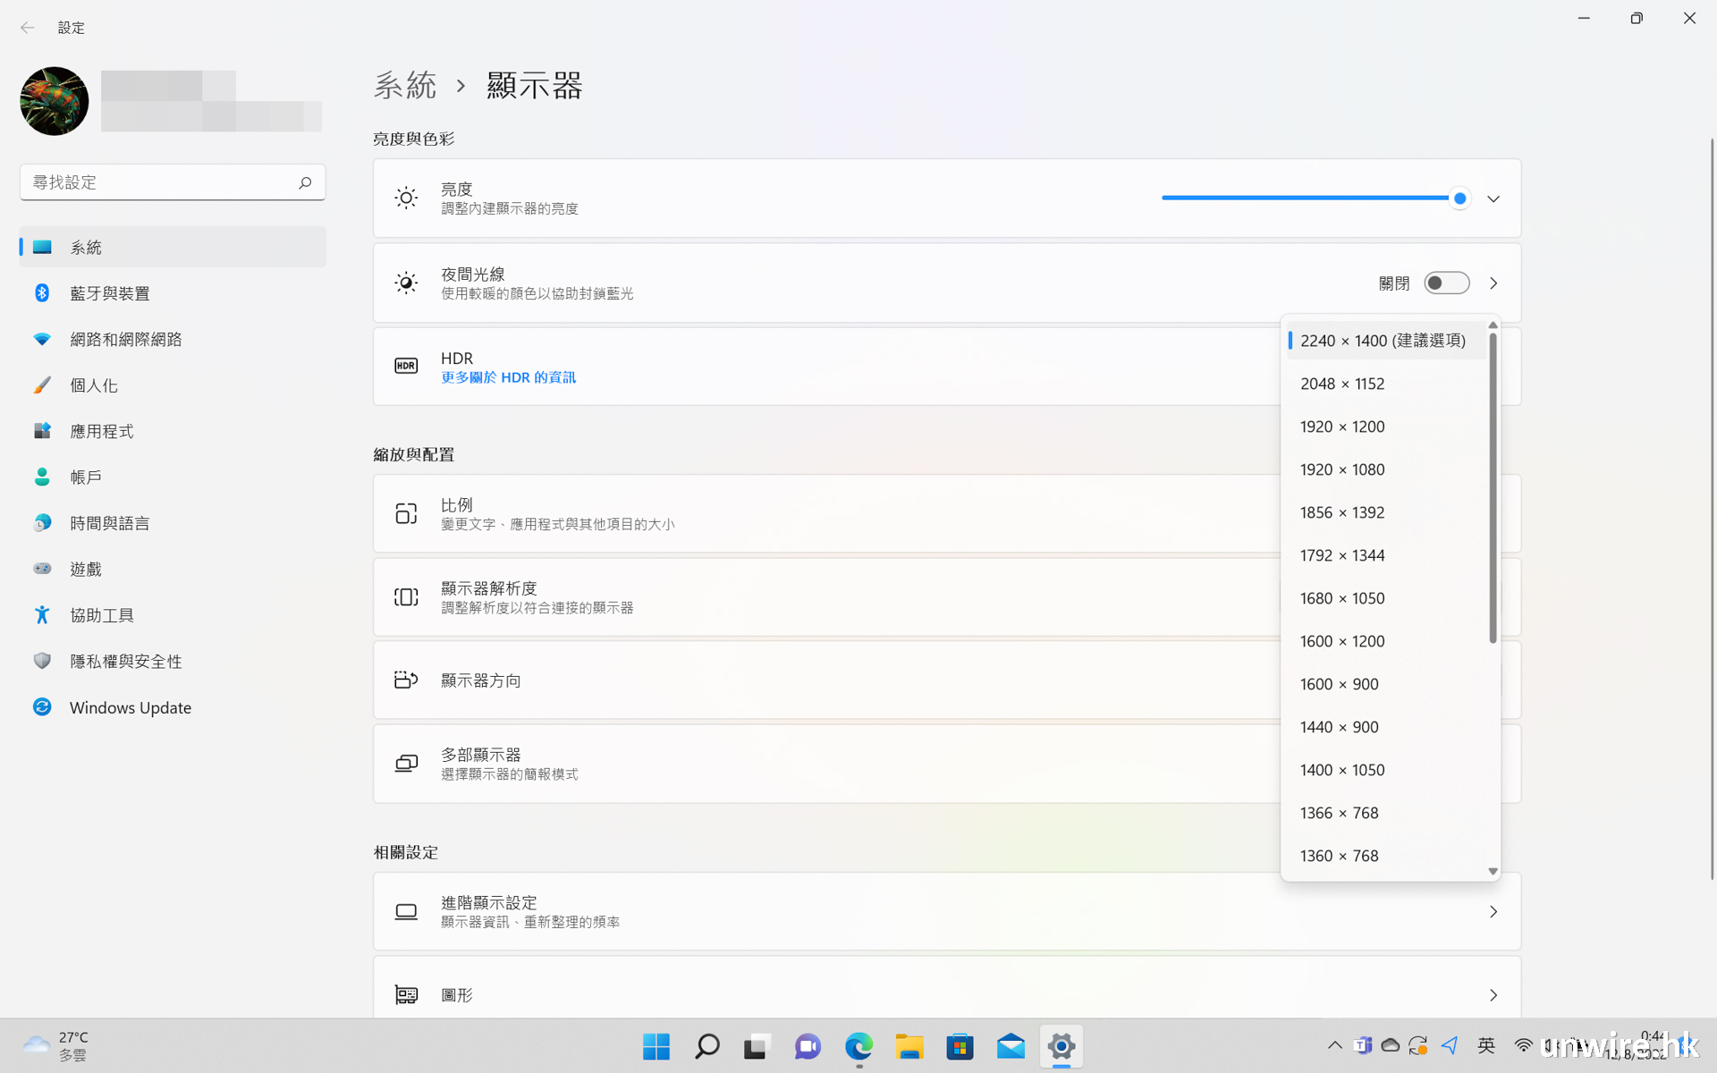Click the 亮度 brightness slider track
Viewport: 1717px width, 1073px height.
coord(1306,198)
